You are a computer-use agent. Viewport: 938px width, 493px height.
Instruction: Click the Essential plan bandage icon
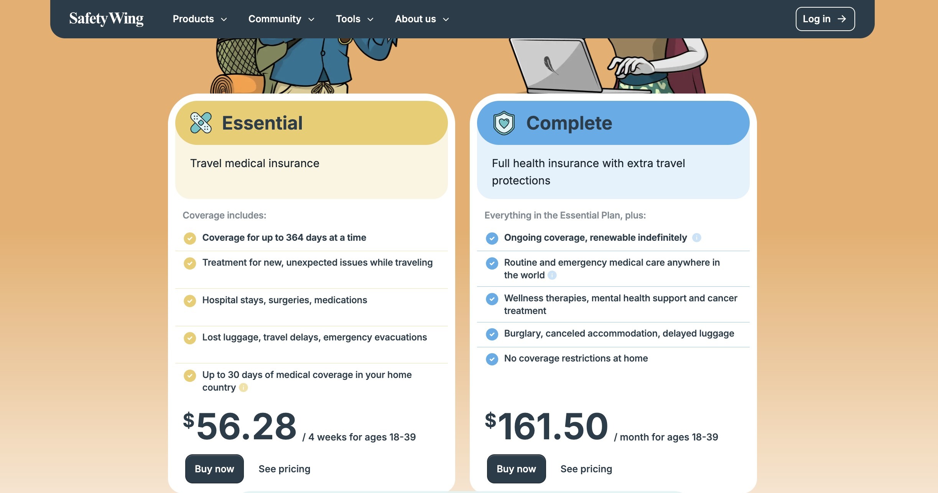(x=201, y=123)
